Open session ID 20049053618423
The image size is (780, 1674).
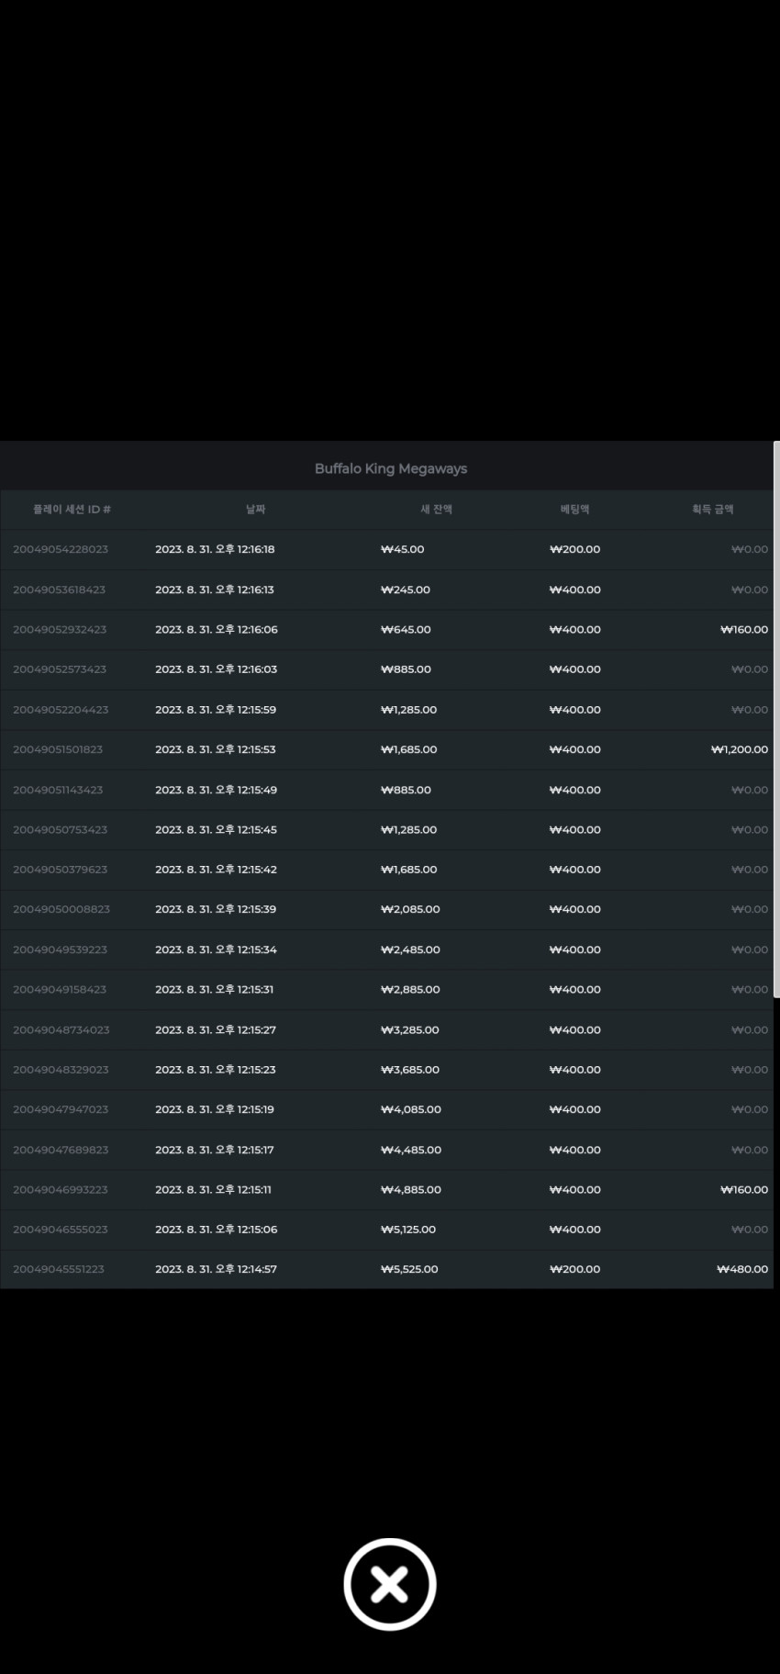point(59,590)
